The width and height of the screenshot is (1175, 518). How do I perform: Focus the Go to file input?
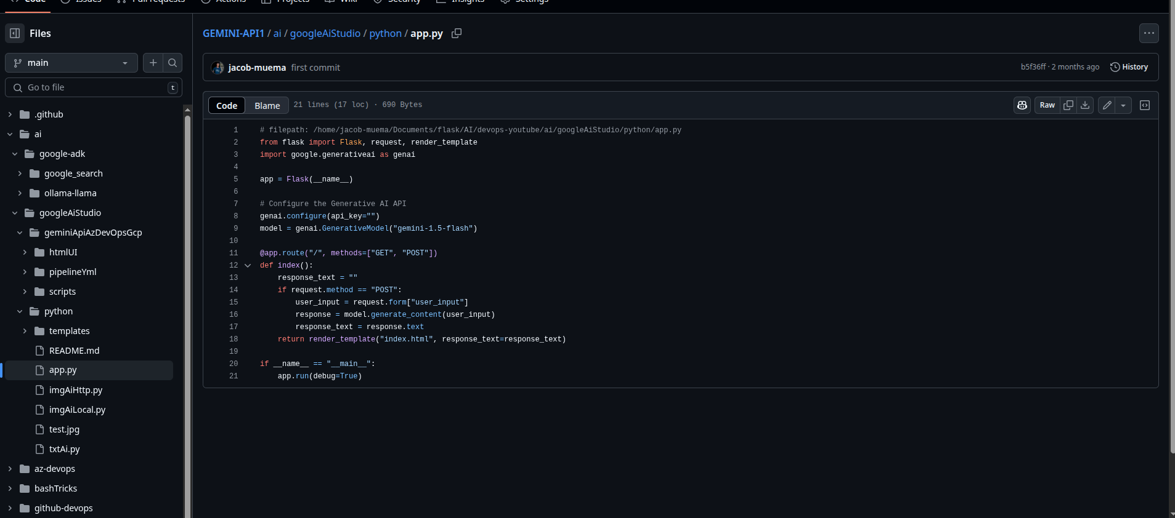click(94, 87)
